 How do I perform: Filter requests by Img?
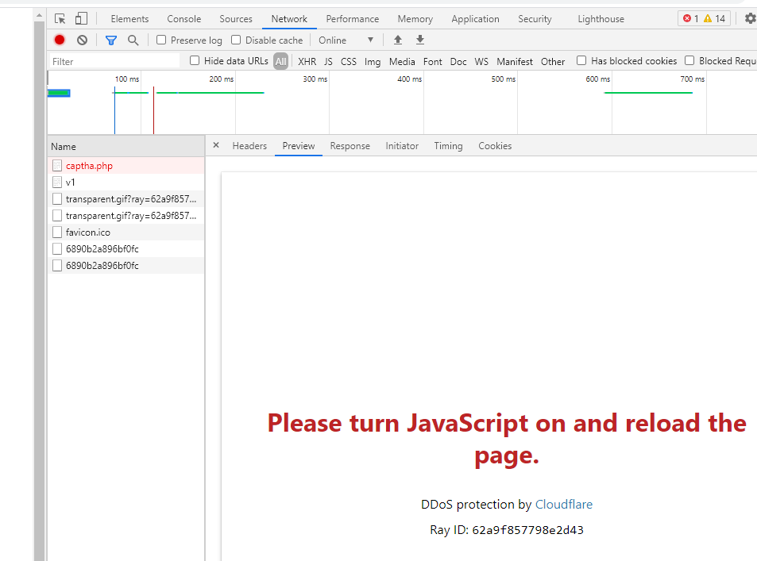coord(373,61)
